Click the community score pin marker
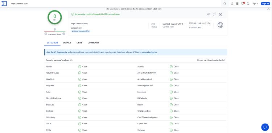This screenshot has width=272, height=133. (x=55, y=29)
